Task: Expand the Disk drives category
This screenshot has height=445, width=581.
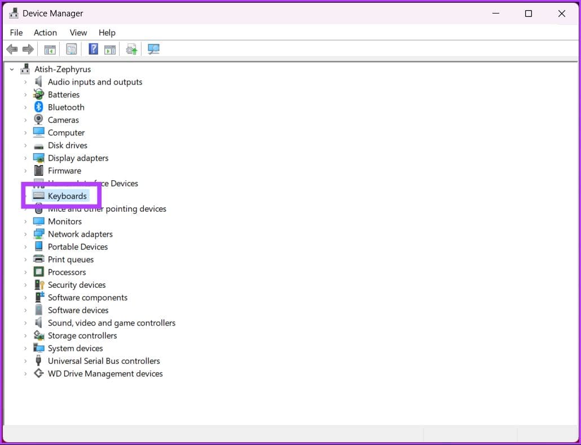Action: click(25, 145)
